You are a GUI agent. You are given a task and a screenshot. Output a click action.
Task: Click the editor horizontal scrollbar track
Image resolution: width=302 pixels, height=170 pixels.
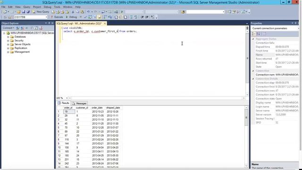[156, 98]
